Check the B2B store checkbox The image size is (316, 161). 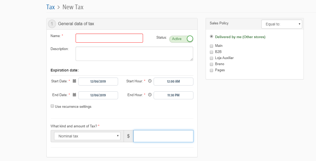(211, 52)
